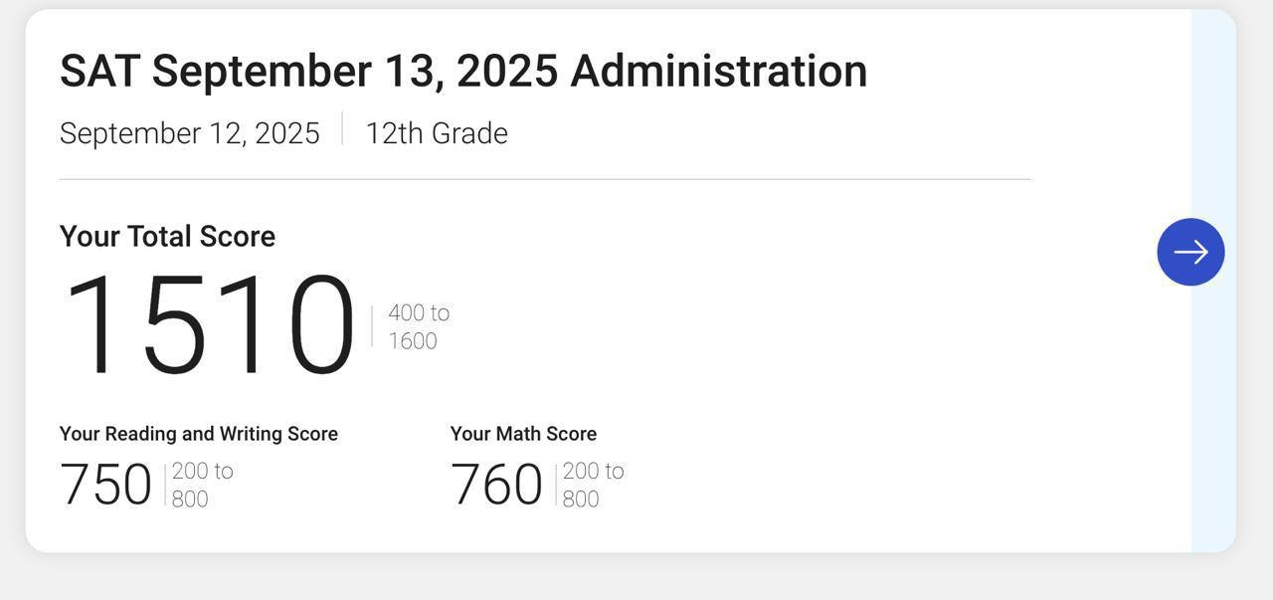Click the 12th Grade label

437,133
